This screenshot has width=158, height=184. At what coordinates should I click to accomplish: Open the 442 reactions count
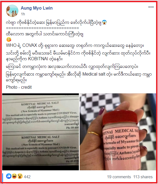point(27,177)
